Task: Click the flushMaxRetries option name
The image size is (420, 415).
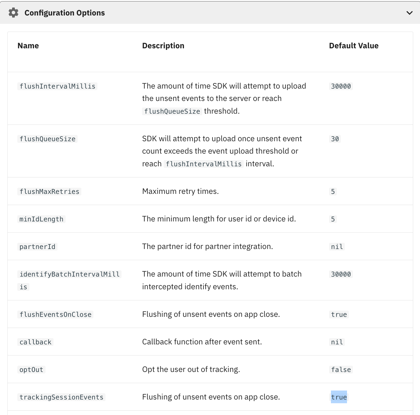Action: (49, 192)
